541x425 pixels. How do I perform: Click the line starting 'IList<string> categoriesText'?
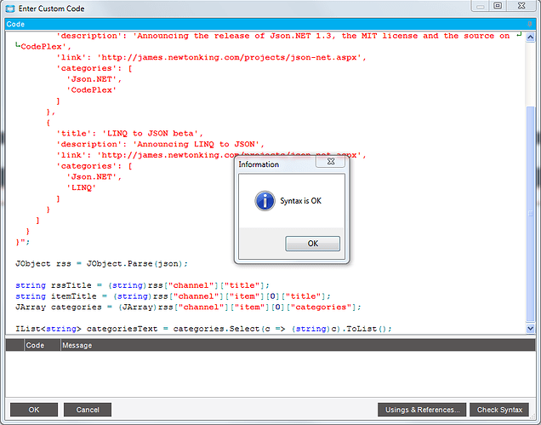coord(203,329)
